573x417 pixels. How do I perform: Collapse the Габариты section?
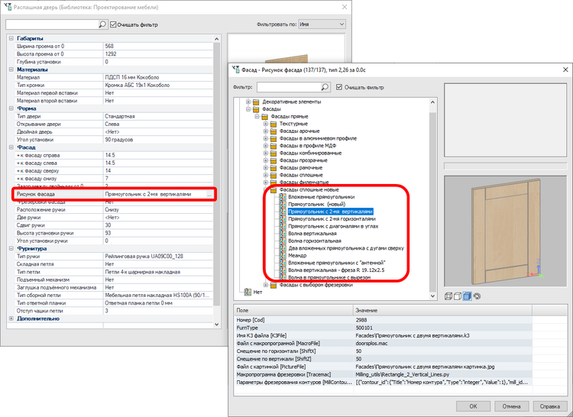tap(11, 38)
